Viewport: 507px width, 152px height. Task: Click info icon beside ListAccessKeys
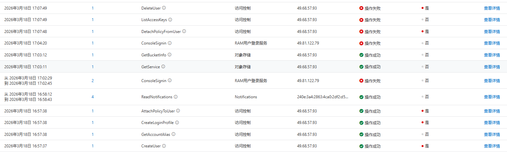(170, 20)
